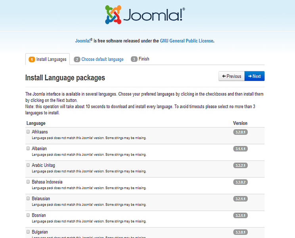Viewport: 295px width, 238px height.
Task: Click the Bahasa Indonesia version badge 3.3.0.2
Action: coord(240,182)
